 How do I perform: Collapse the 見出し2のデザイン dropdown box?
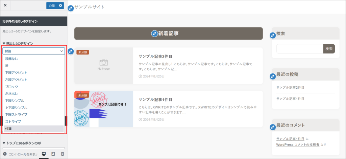pos(34,51)
